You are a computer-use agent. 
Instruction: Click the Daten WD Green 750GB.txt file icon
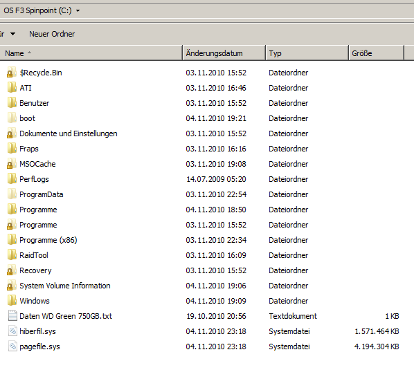[x=12, y=316]
